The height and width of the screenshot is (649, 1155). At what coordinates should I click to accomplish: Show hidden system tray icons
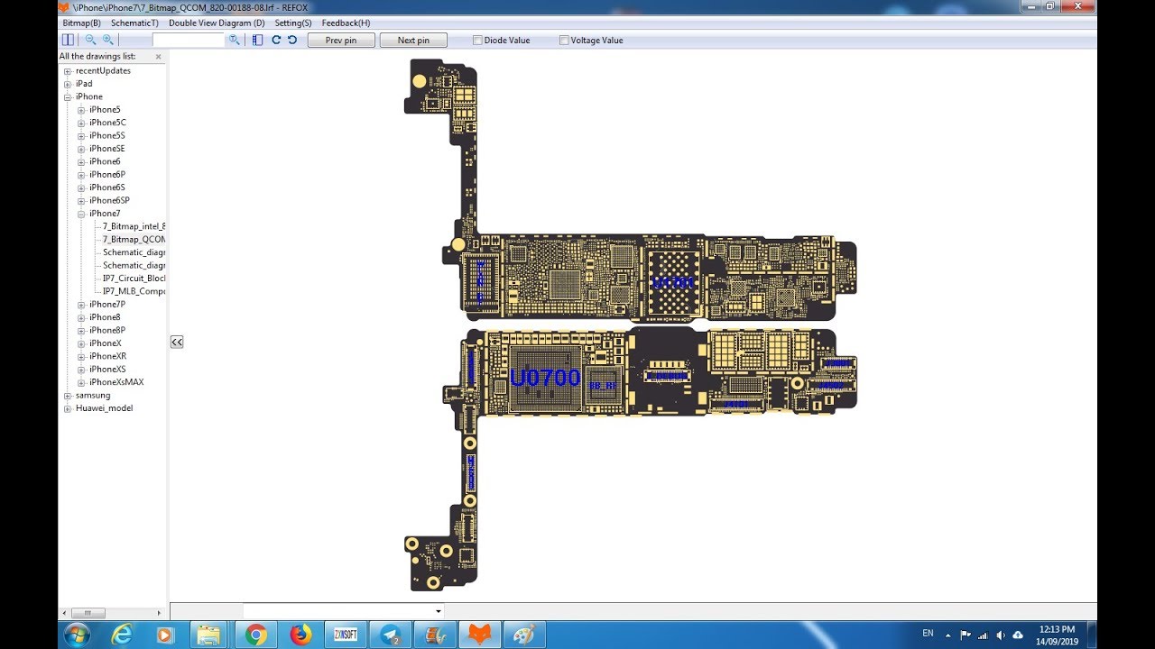[950, 635]
